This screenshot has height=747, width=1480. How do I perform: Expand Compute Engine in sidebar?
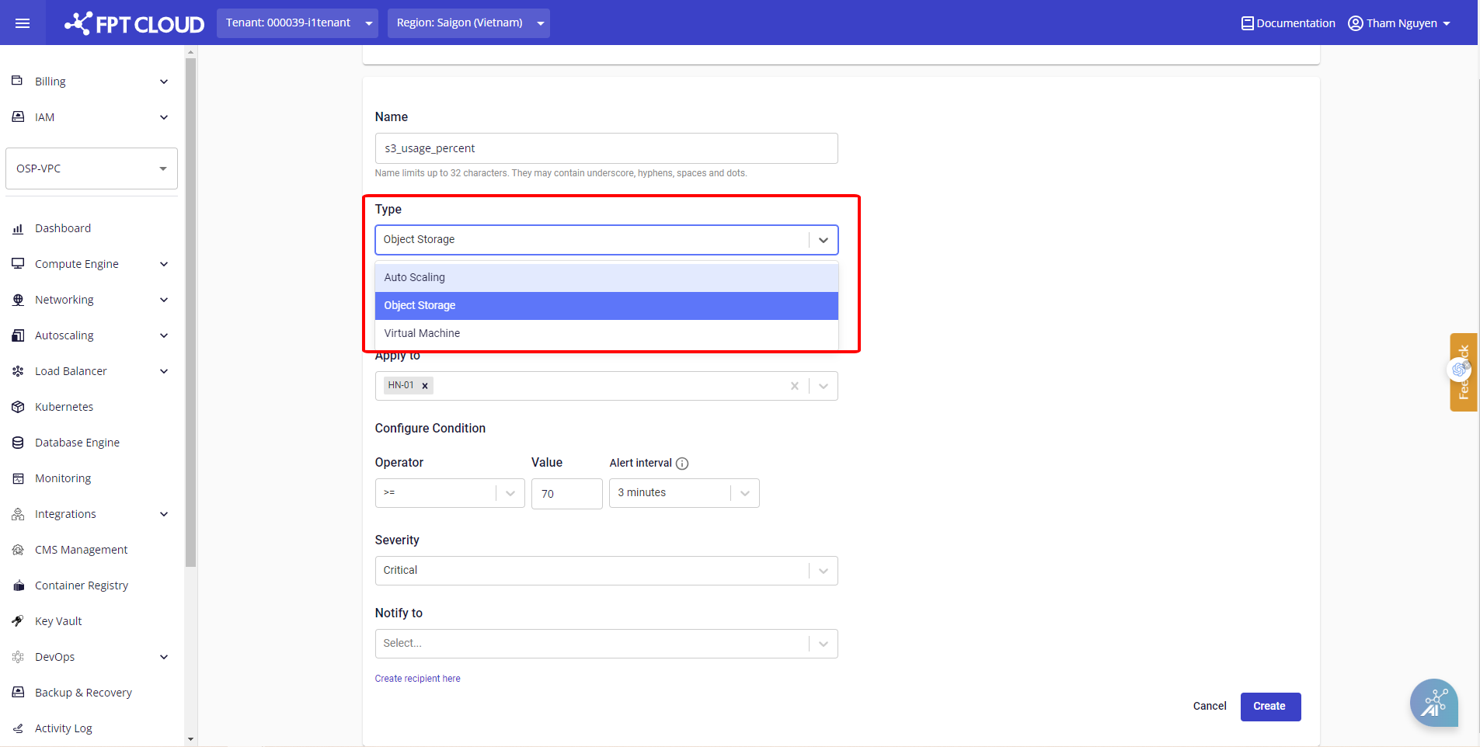164,264
